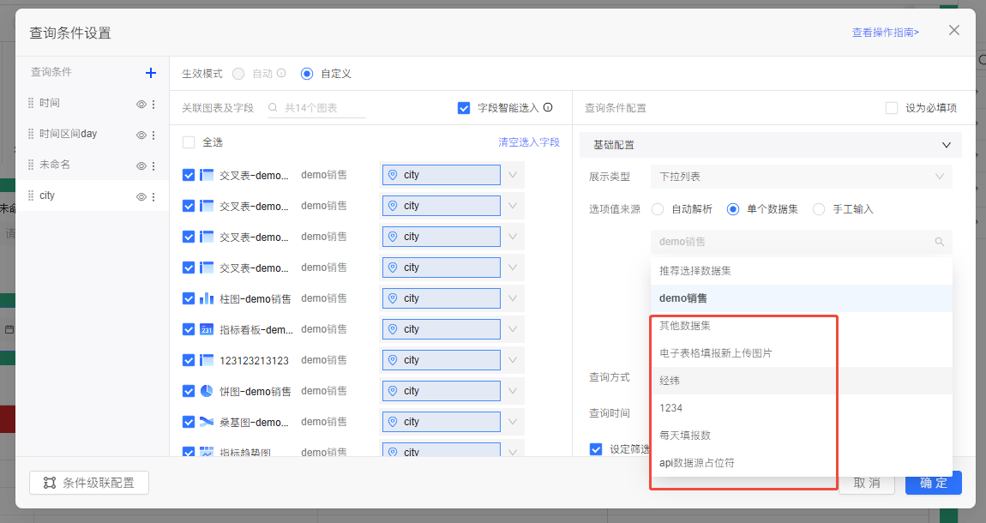Image resolution: width=986 pixels, height=523 pixels.
Task: Click drag handle icon beside 未命名
Action: pos(32,165)
